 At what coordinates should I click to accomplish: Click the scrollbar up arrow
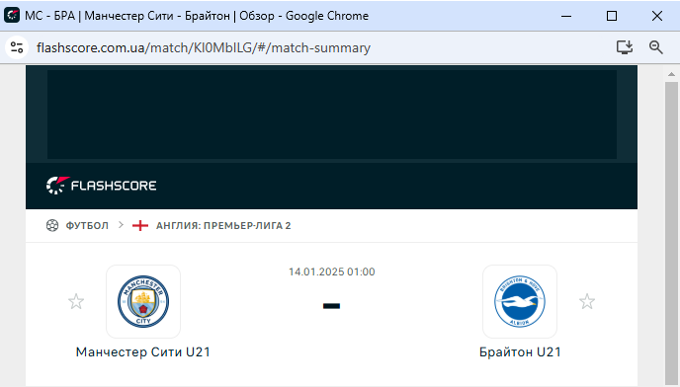(x=671, y=74)
